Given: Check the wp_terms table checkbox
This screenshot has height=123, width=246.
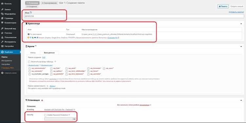Looking at the screenshot, I should [x=88, y=71].
